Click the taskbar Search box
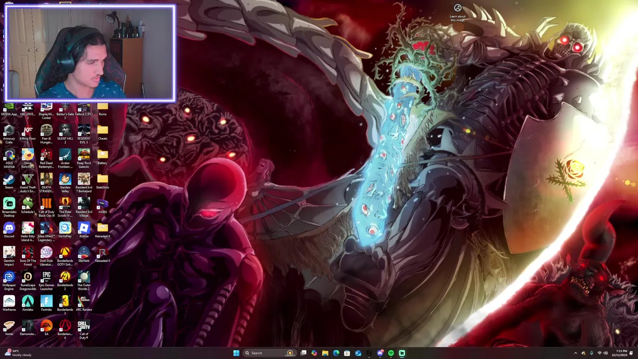This screenshot has height=359, width=638. point(269,353)
